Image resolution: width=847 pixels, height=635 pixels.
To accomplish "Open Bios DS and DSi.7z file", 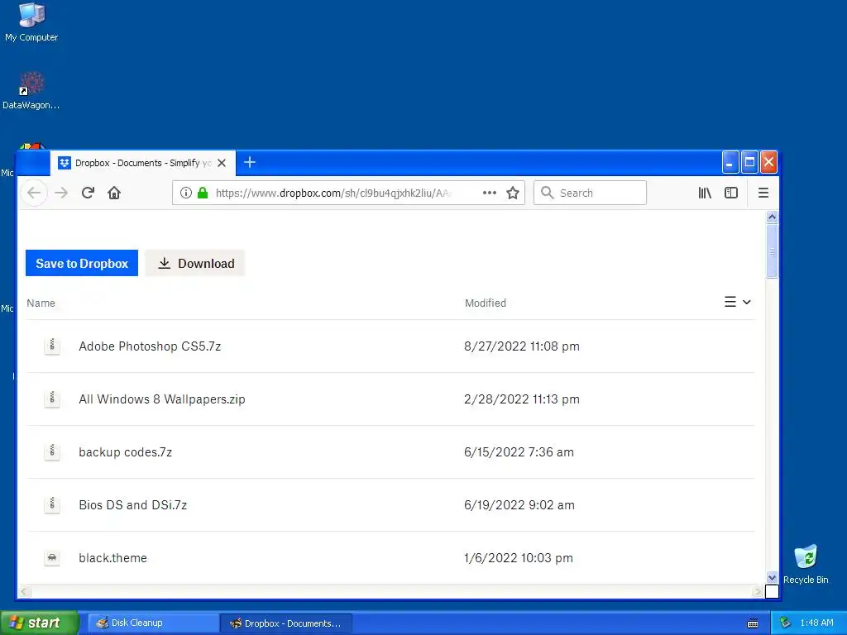I will (133, 505).
